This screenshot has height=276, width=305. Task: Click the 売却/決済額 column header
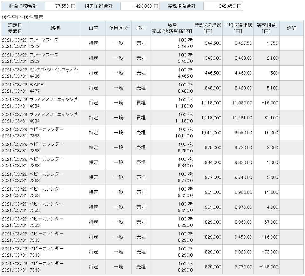pos(208,28)
